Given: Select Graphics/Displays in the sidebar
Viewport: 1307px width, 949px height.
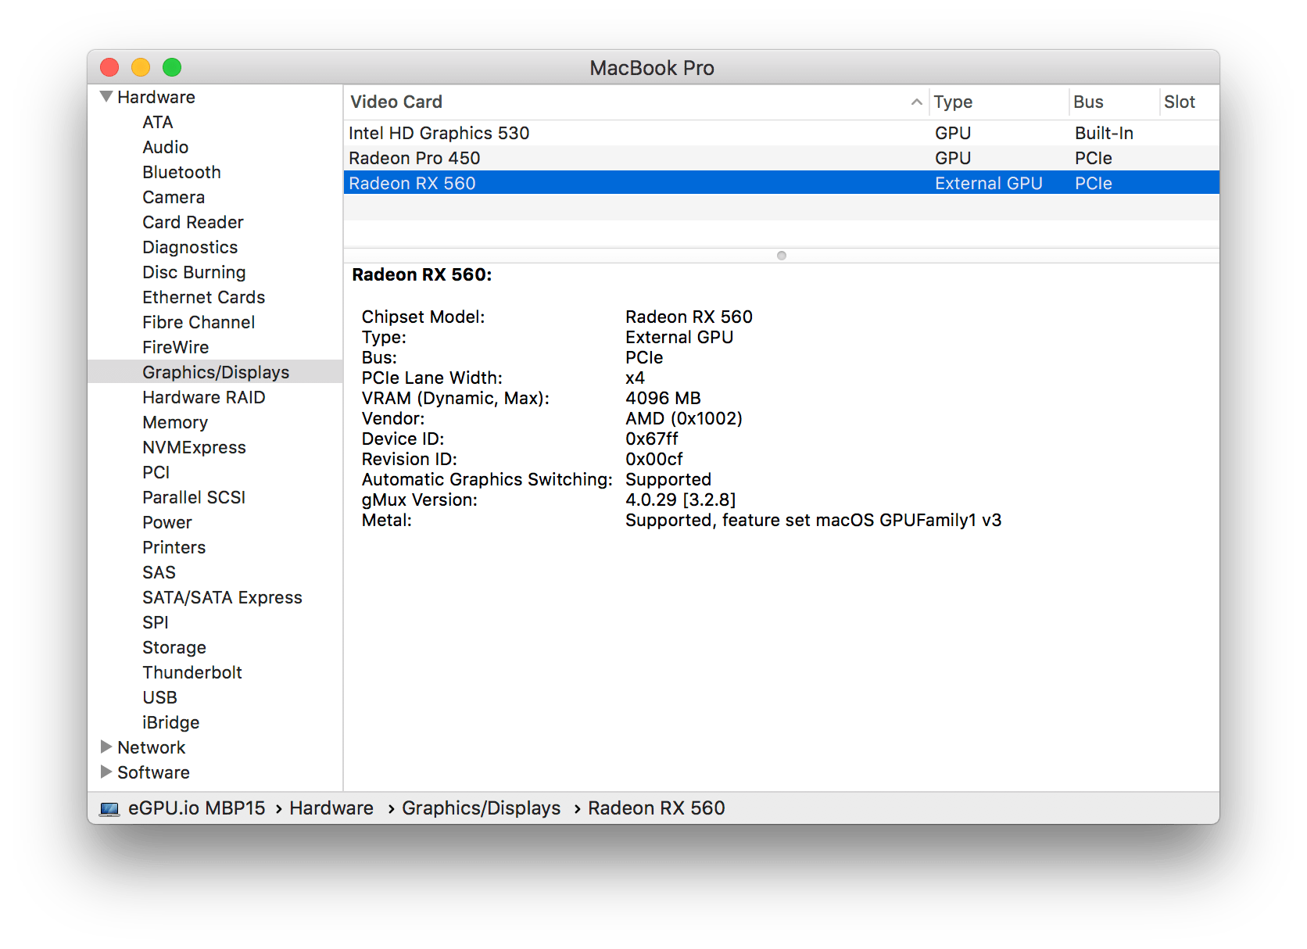Looking at the screenshot, I should point(216,372).
